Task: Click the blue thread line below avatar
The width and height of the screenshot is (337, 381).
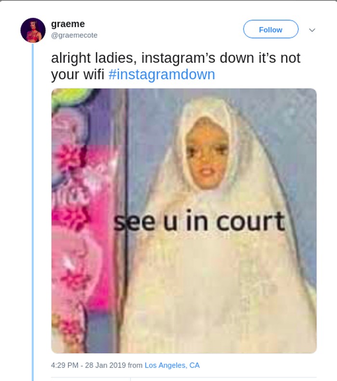Action: click(x=33, y=212)
